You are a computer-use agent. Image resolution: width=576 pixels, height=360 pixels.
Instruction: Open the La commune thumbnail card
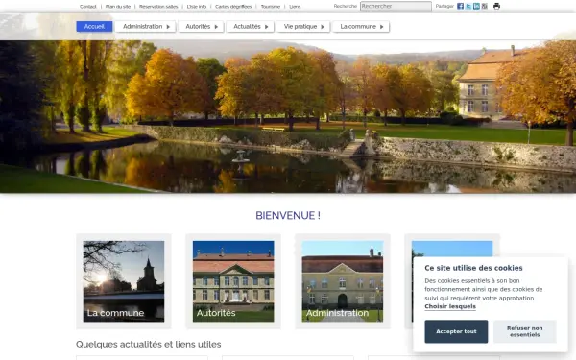click(124, 281)
